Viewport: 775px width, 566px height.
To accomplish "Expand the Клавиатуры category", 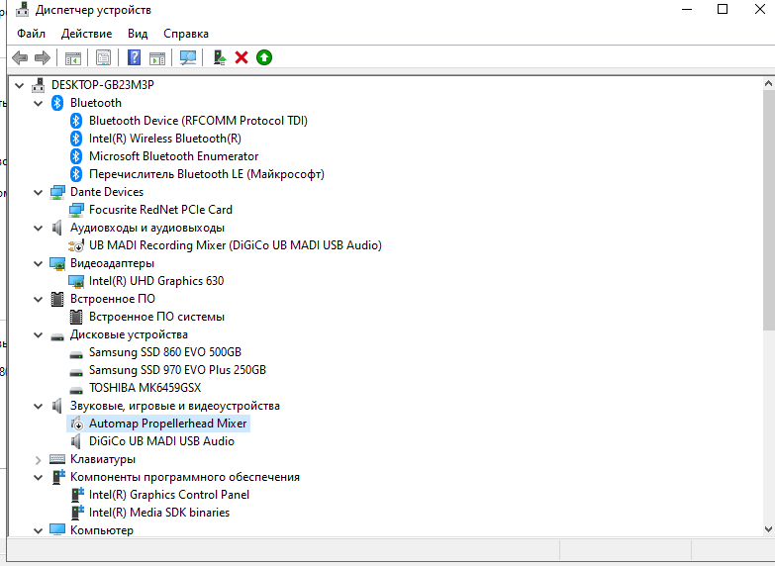I will coord(38,460).
